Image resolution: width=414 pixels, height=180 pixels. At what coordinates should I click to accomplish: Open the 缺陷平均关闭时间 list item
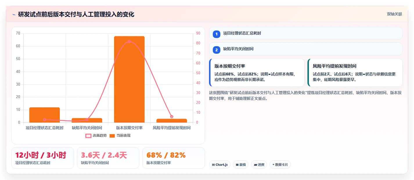(x=306, y=49)
